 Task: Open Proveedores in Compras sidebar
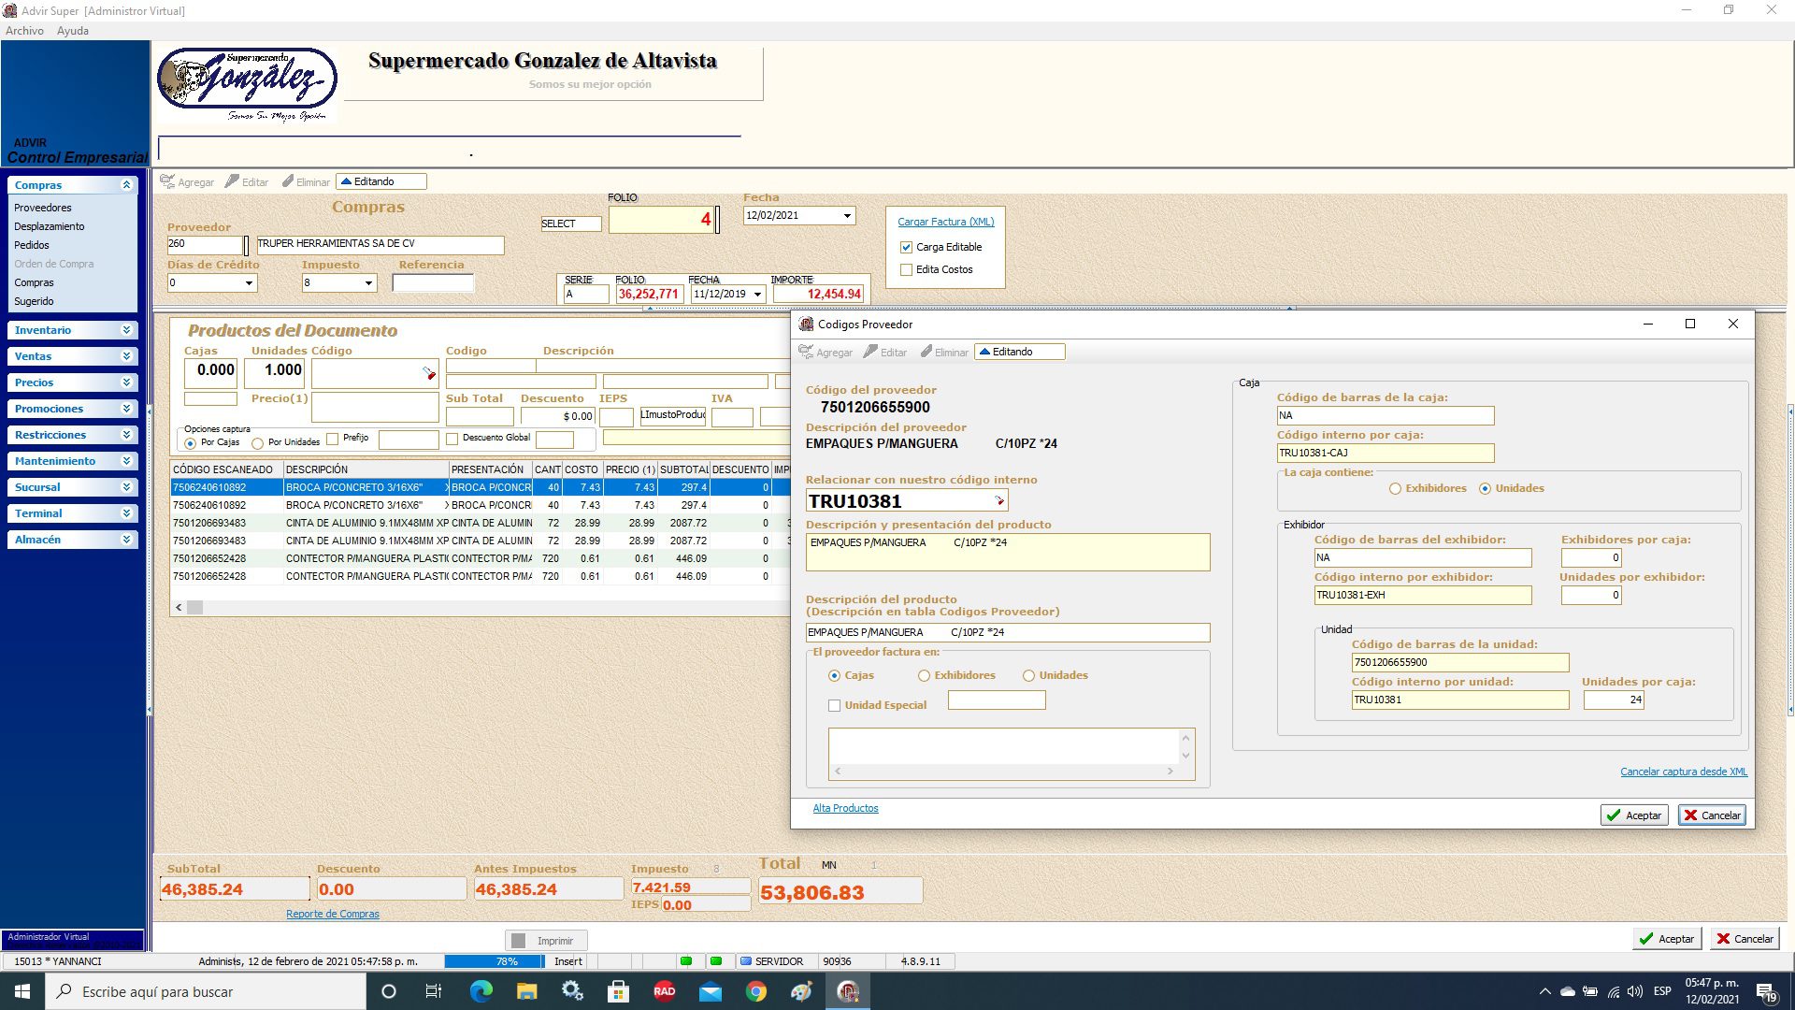point(43,208)
